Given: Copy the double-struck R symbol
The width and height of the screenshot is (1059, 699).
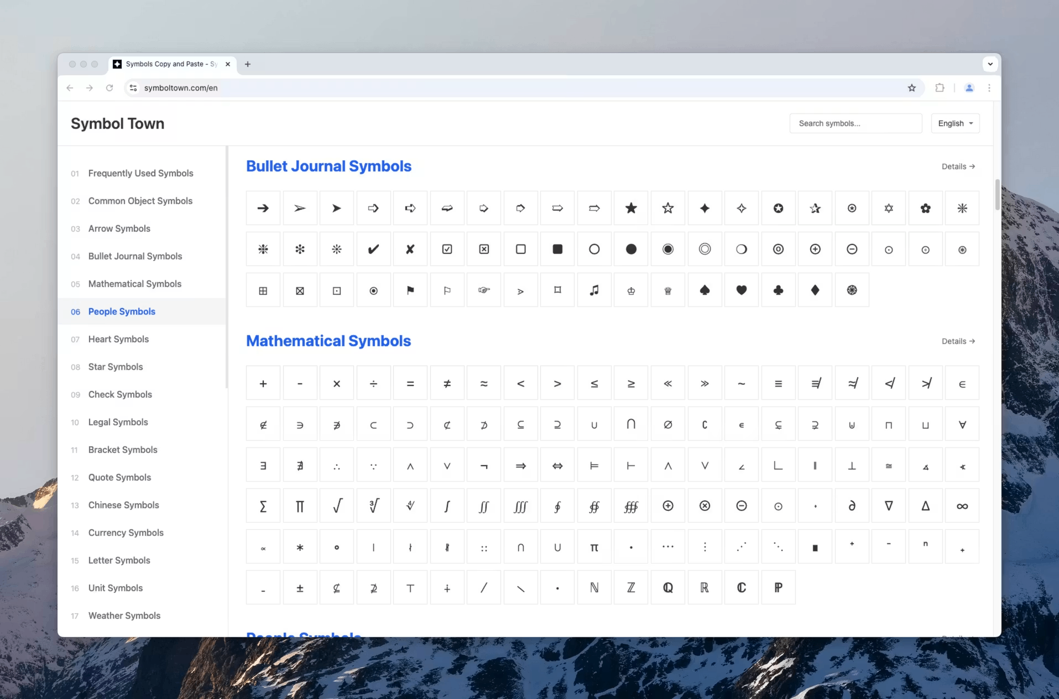Looking at the screenshot, I should point(705,587).
